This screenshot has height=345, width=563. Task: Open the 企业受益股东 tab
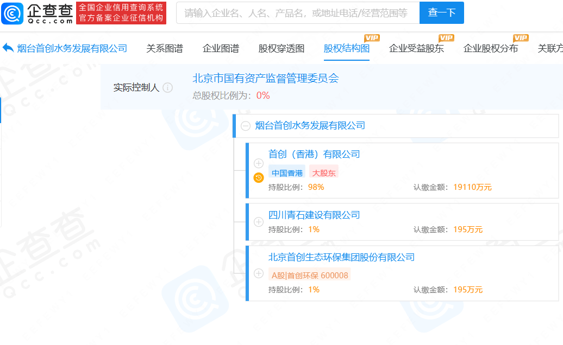[x=416, y=48]
